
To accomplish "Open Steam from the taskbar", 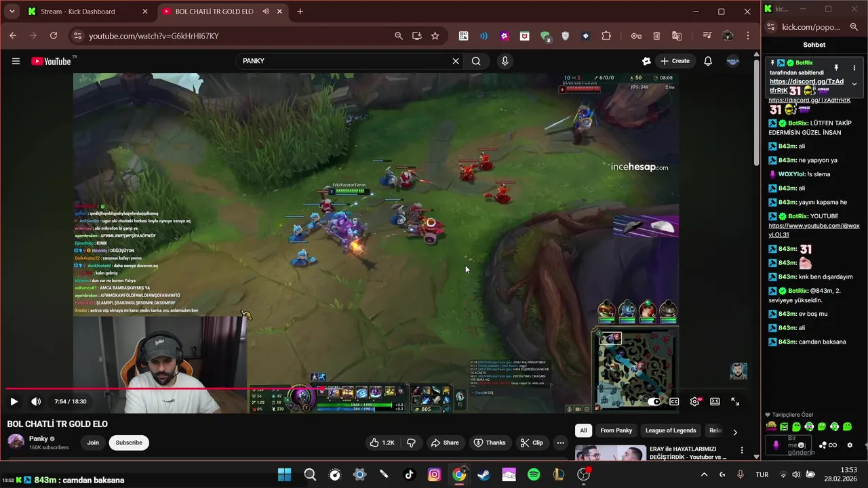I will click(x=484, y=474).
